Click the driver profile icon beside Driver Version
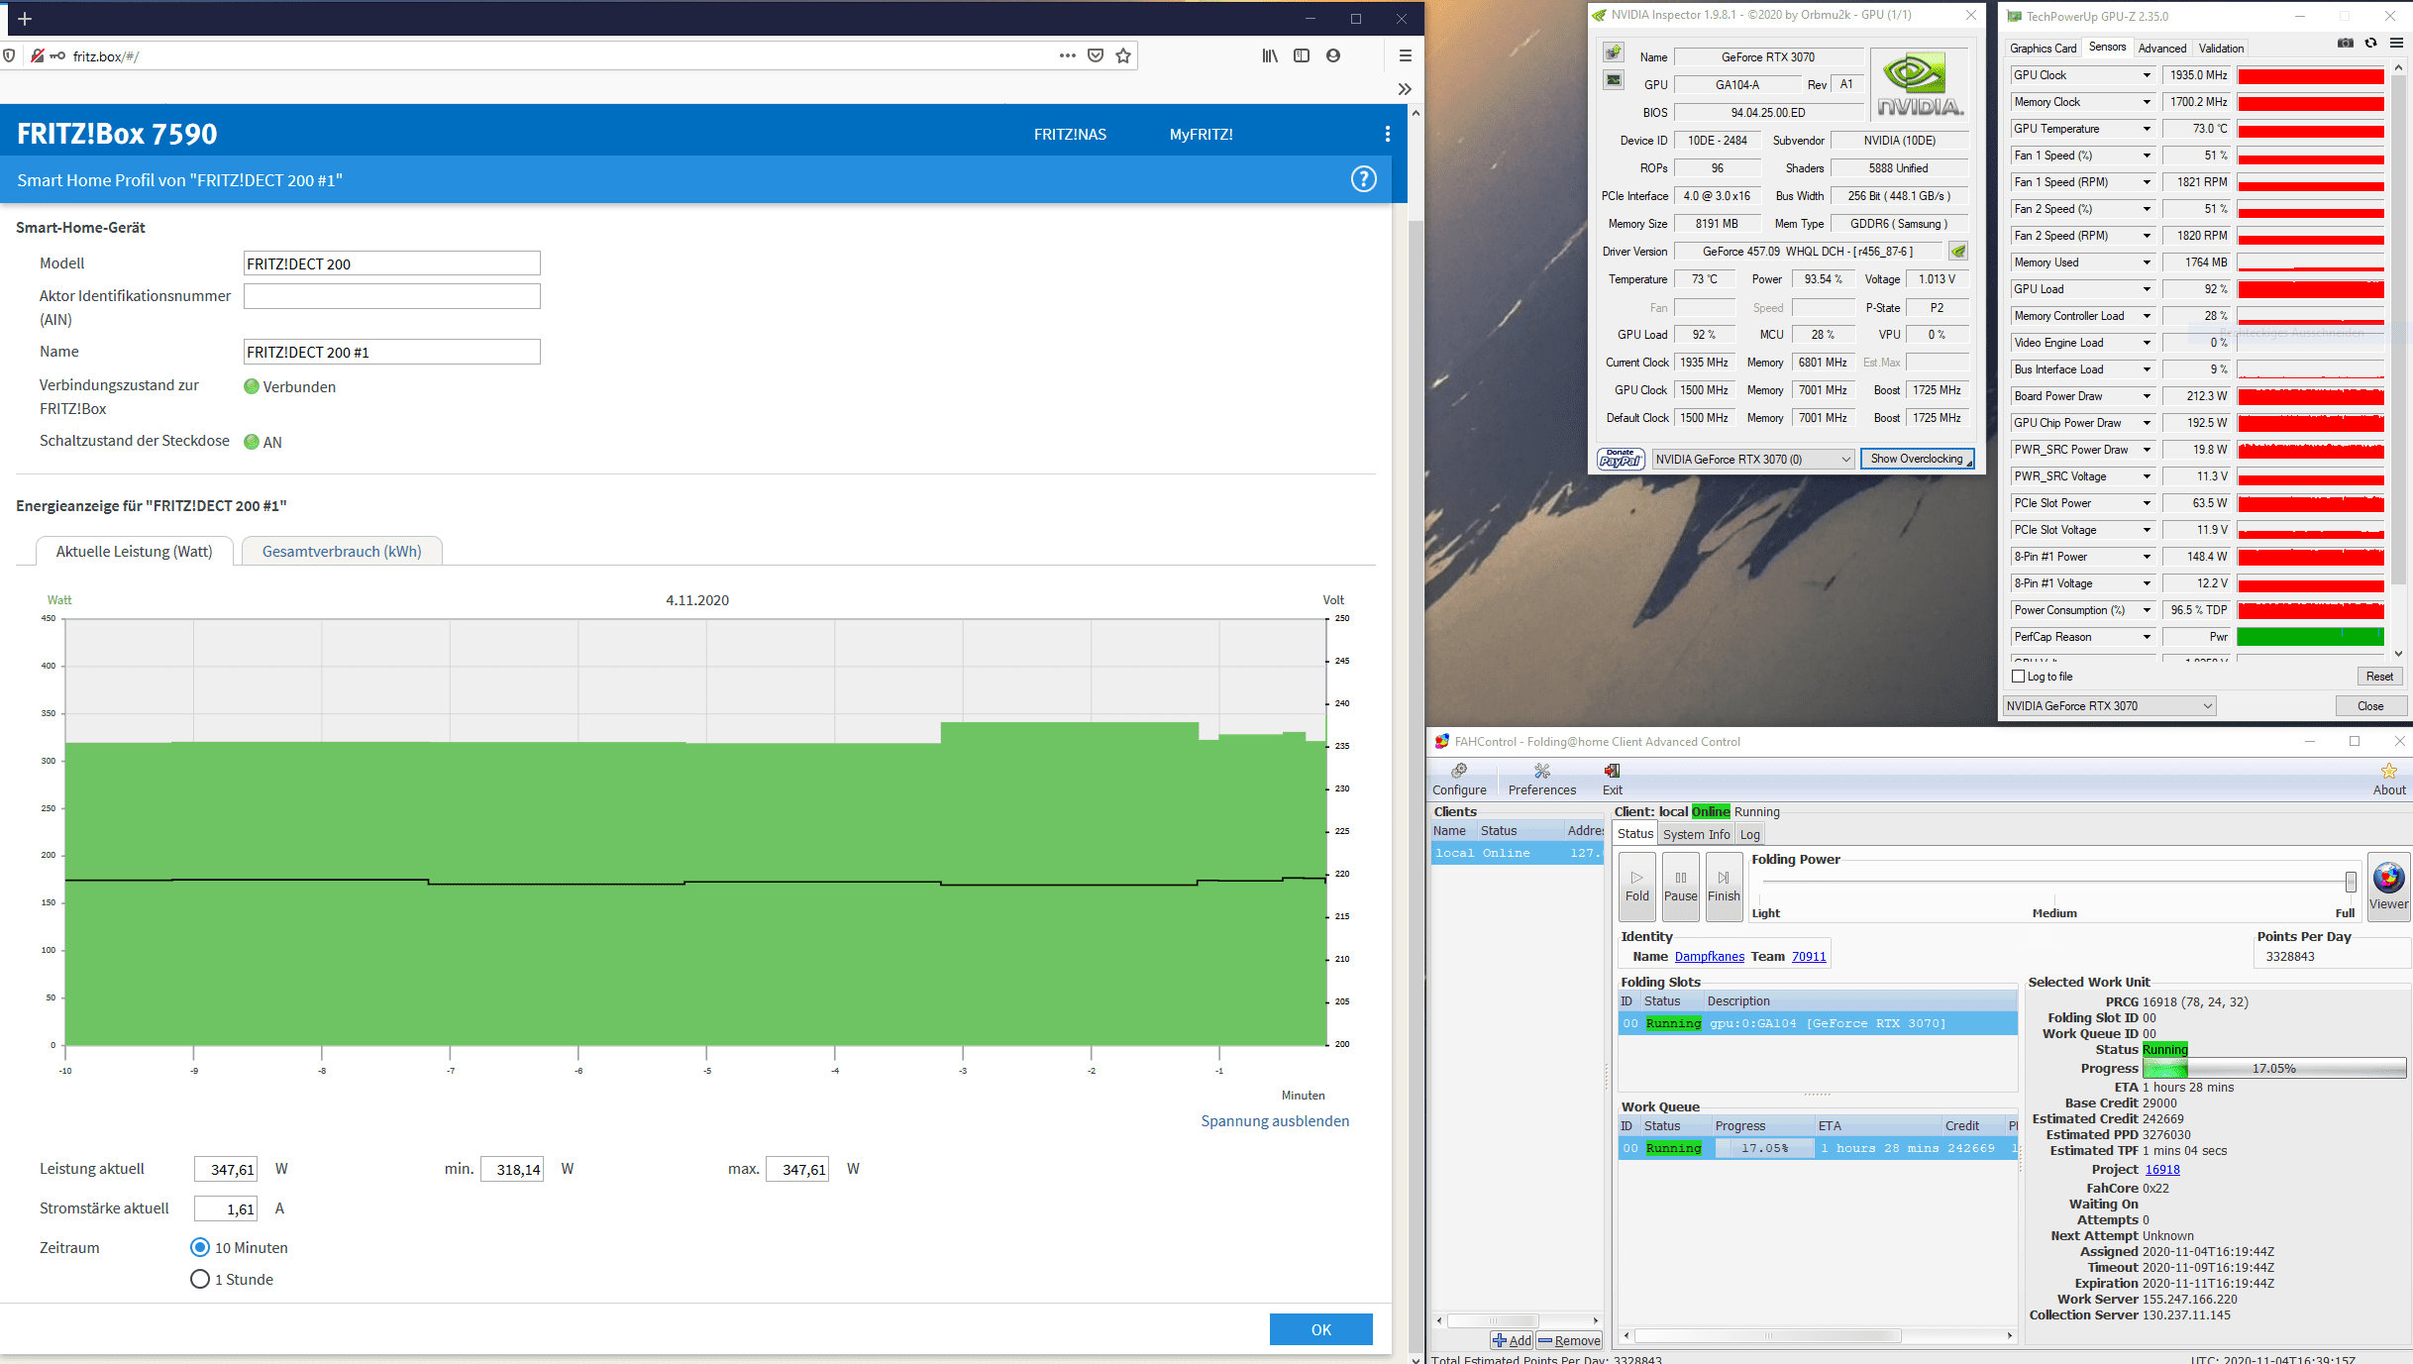The image size is (2413, 1364). tap(1958, 252)
